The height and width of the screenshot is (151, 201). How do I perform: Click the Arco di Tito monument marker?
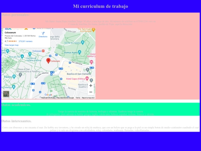pos(22,57)
